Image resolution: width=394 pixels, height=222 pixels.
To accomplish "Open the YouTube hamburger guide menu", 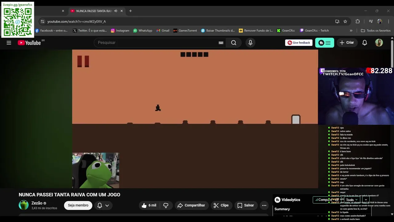I will tap(9, 43).
